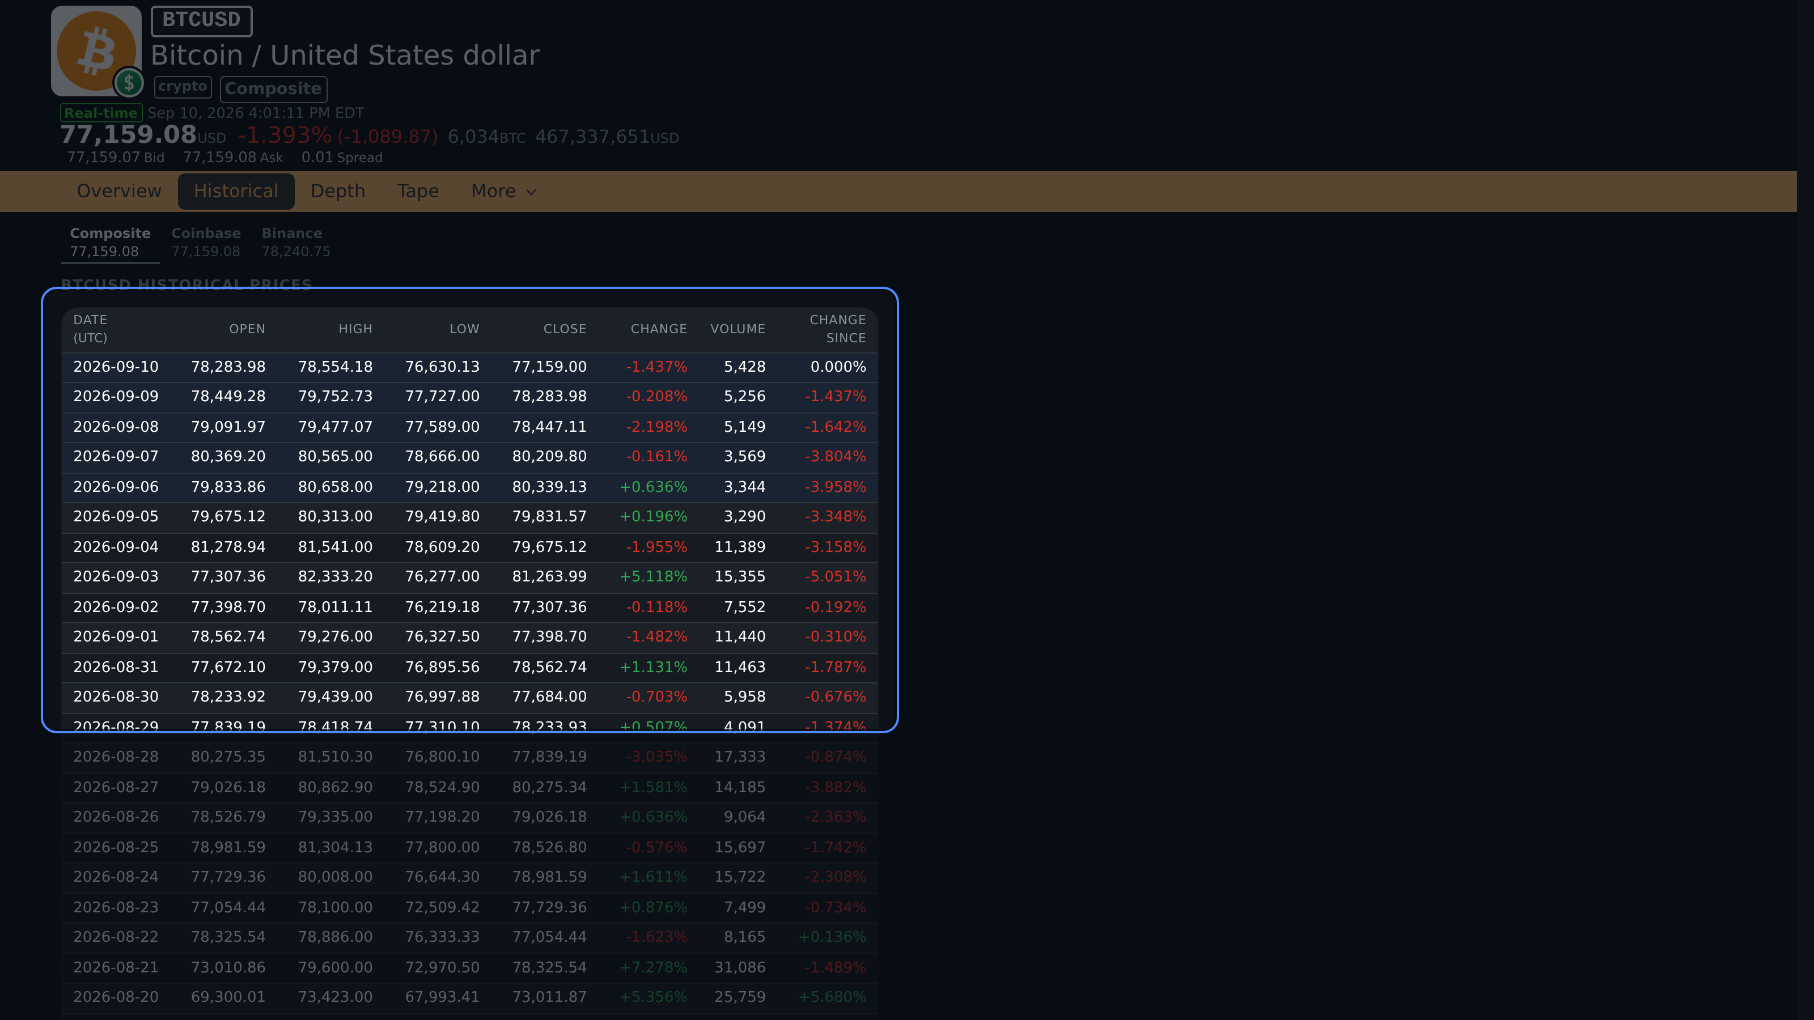Select the Historical tab
The width and height of the screenshot is (1814, 1020).
236,192
